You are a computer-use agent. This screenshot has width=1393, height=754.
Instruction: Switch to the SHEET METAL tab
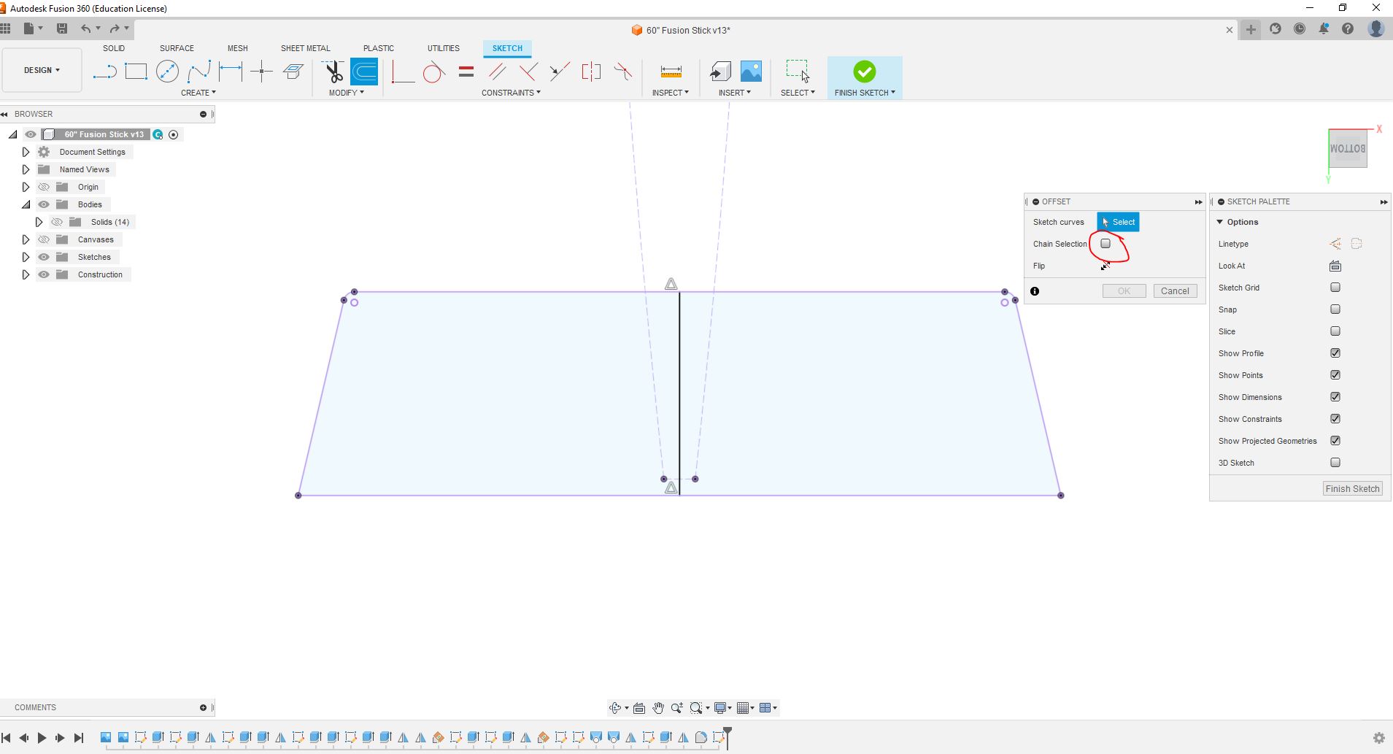coord(305,48)
